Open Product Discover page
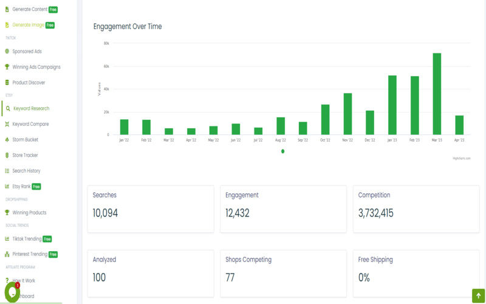Screen dimensions: 486x304 click(29, 83)
